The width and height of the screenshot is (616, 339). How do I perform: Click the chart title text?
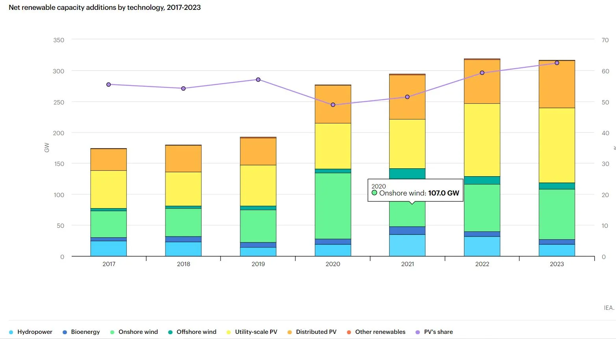[x=105, y=7]
